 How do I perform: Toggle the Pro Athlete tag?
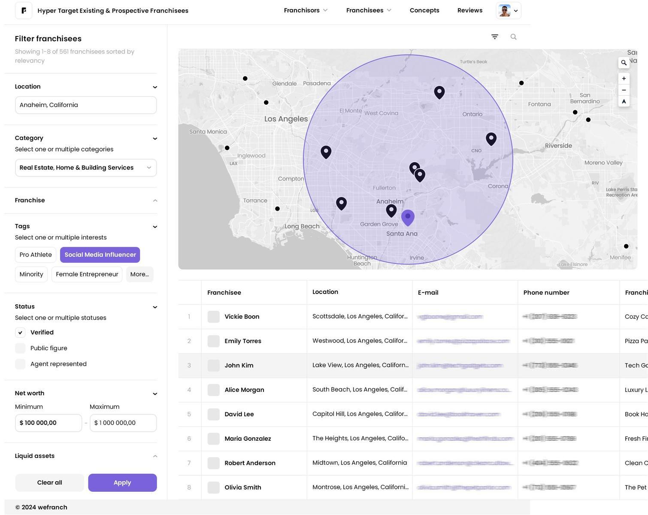(36, 255)
